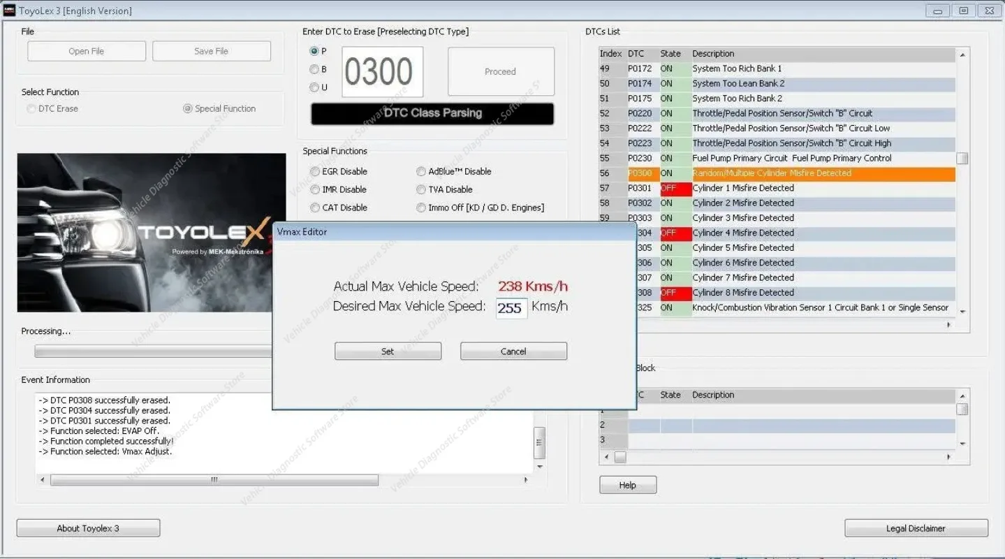1005x559 pixels.
Task: Click the 238 Kms/h actual max speed value
Action: coord(533,286)
